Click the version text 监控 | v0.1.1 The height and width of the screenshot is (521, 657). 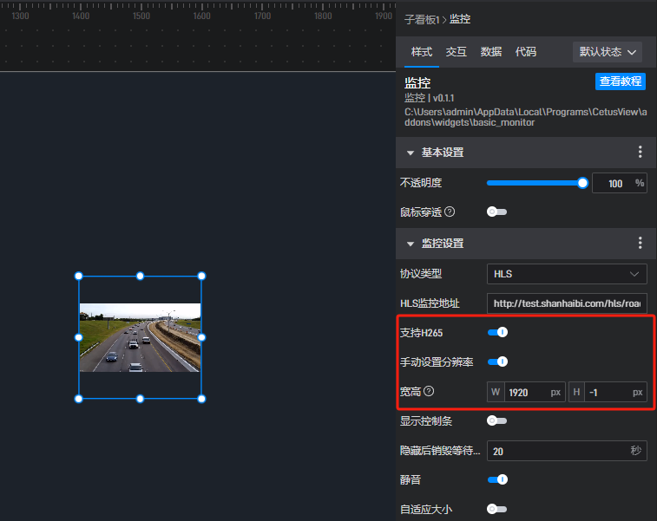point(429,98)
